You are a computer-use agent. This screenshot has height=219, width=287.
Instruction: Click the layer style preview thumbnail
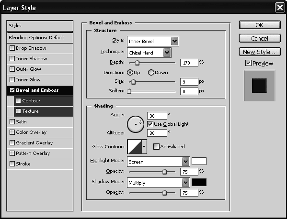pyautogui.click(x=259, y=86)
